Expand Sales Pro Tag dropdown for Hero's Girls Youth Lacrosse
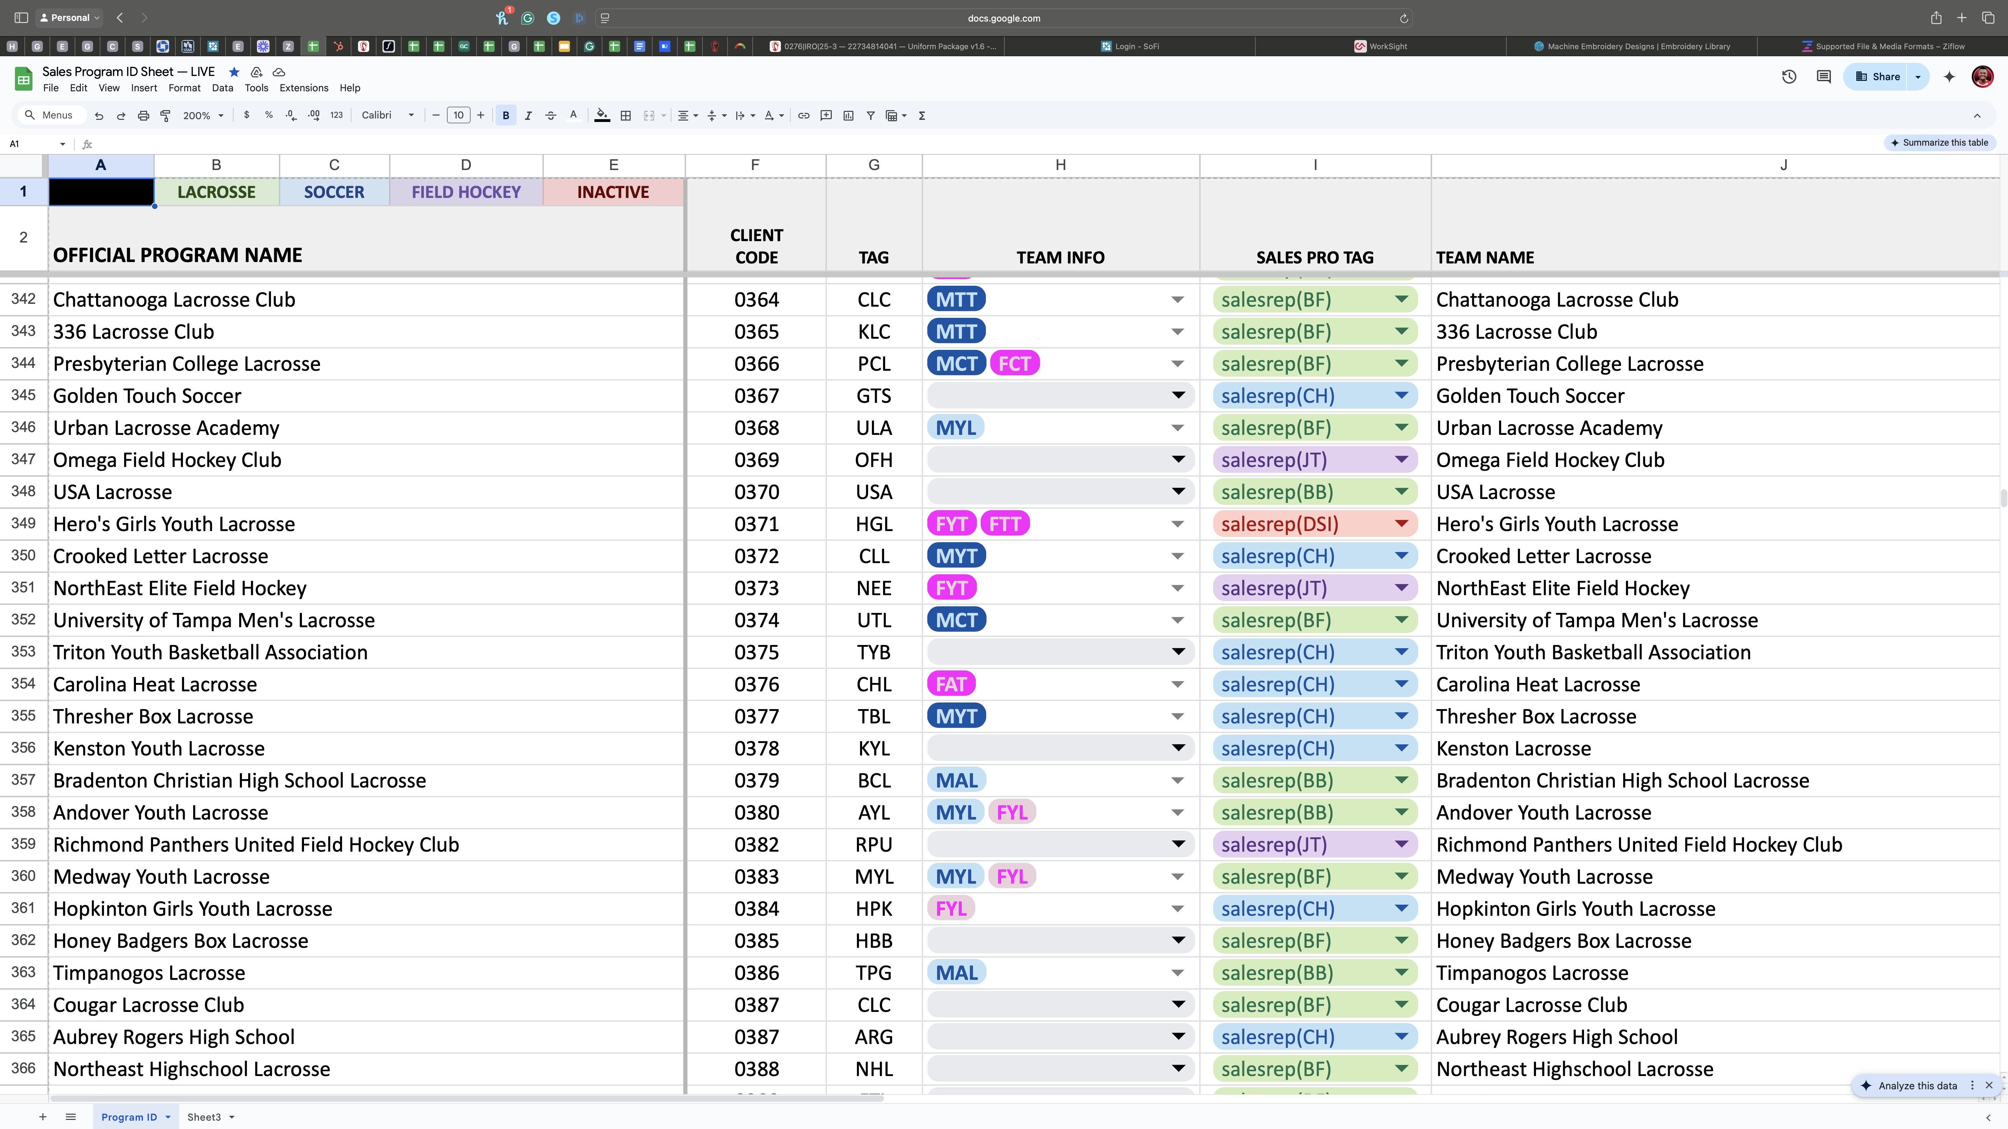This screenshot has width=2008, height=1129. click(1401, 524)
